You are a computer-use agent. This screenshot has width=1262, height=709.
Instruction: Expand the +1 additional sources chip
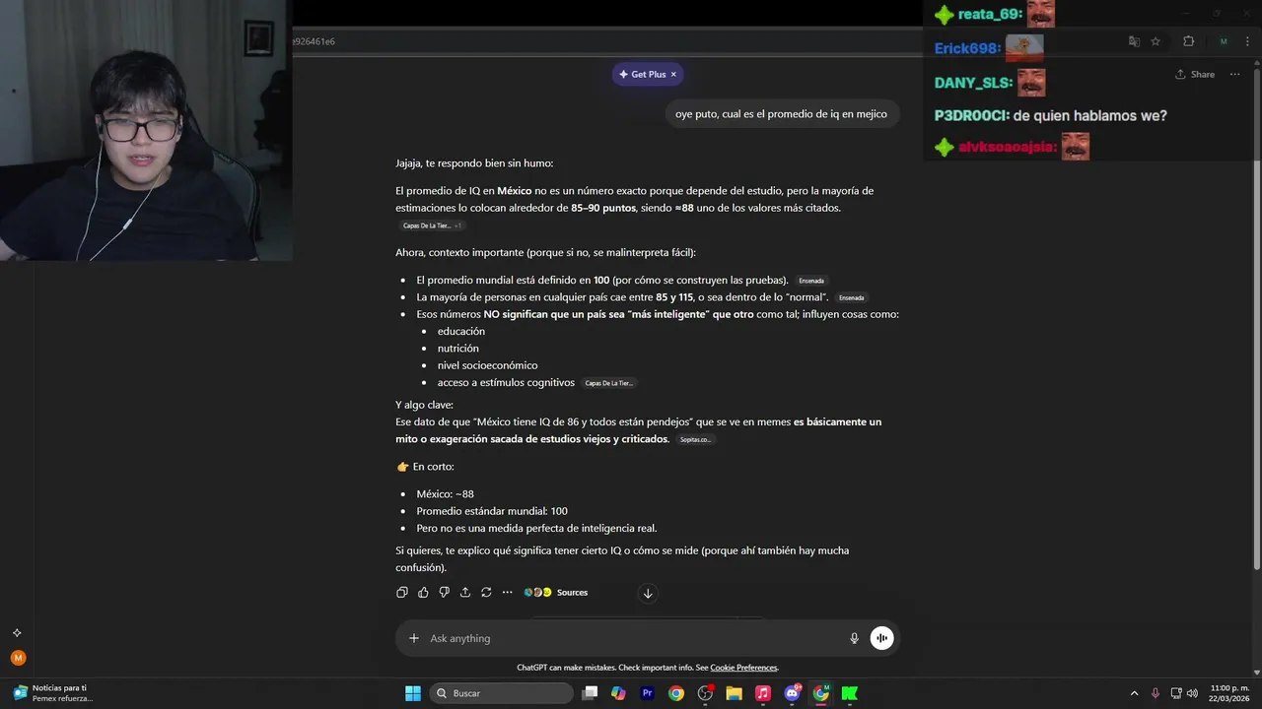(458, 226)
